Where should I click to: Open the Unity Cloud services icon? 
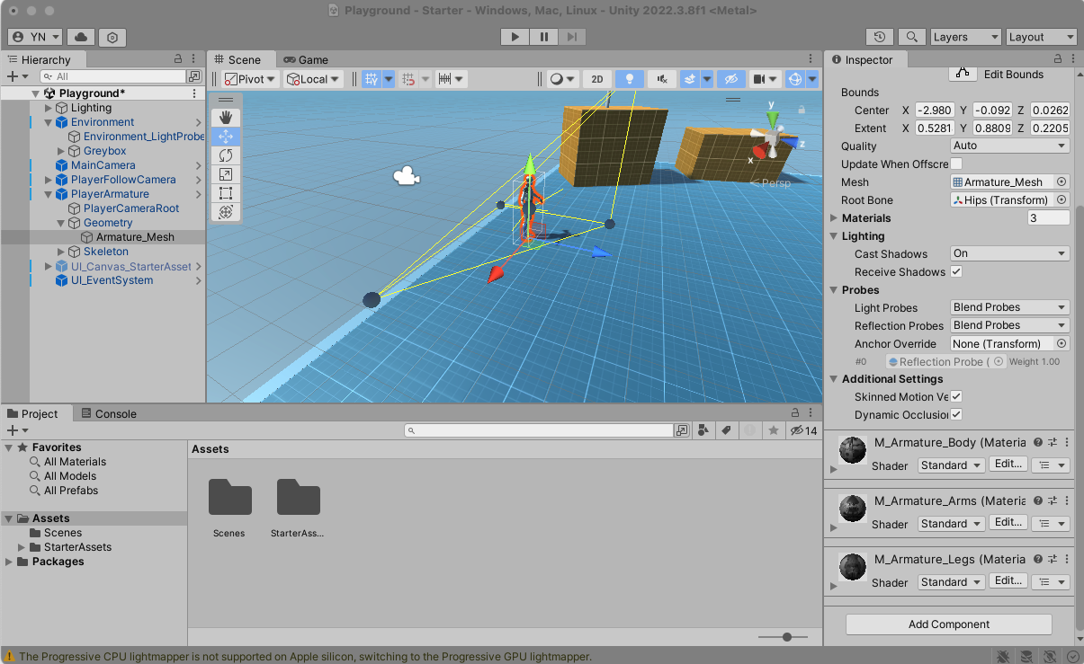(x=81, y=37)
